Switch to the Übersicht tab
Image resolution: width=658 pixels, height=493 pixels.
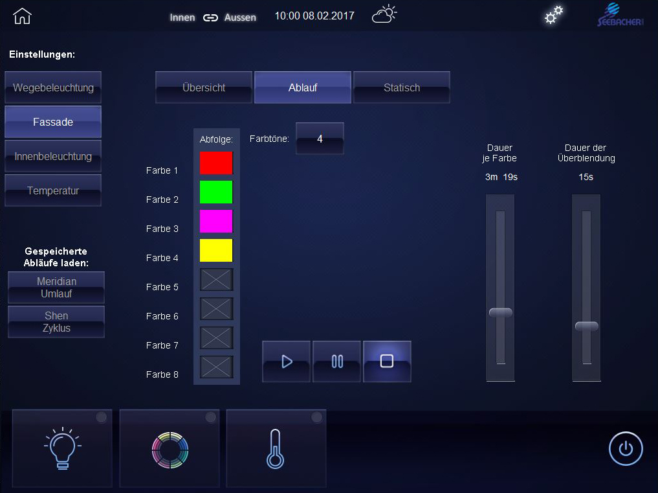(x=204, y=87)
